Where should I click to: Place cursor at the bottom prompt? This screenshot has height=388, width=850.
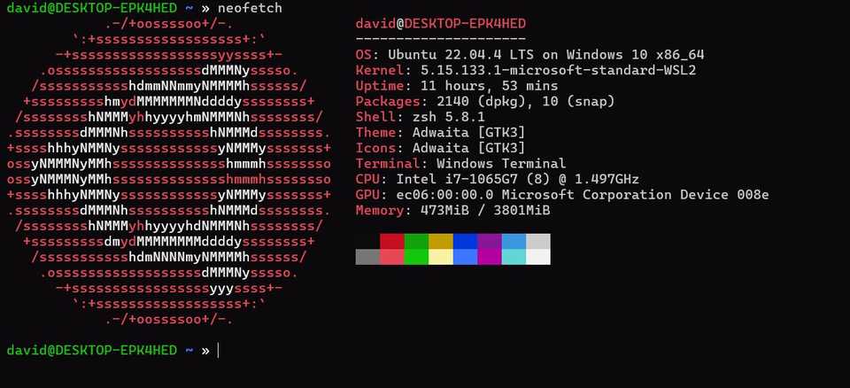[x=219, y=351]
